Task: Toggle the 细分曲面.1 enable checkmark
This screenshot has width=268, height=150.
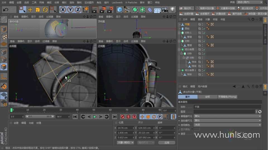Action: click(204, 70)
